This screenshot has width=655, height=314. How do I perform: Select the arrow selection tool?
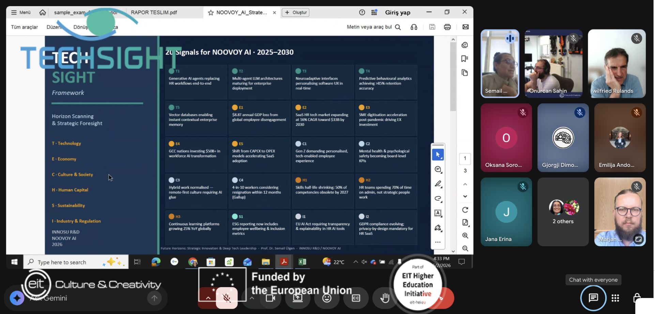coord(438,155)
